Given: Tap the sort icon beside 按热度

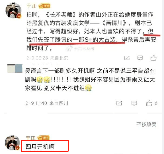Looking at the screenshot, I should [x=138, y=125].
